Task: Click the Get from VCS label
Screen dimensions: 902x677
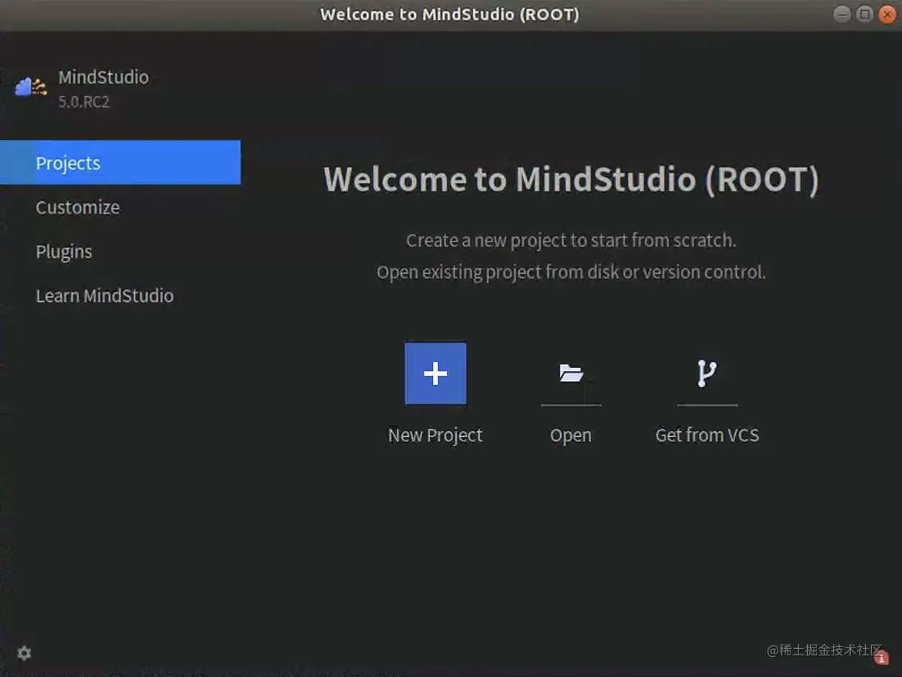Action: [707, 435]
